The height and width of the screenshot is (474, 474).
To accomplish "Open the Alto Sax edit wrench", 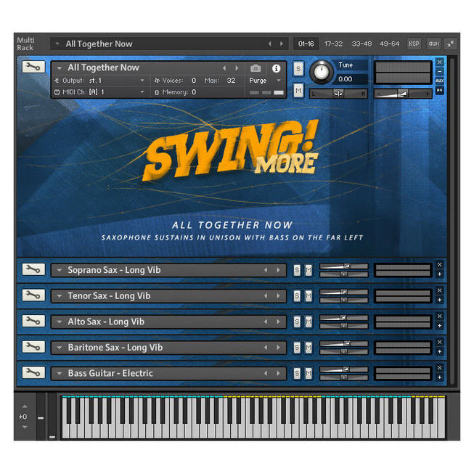I will (x=33, y=321).
